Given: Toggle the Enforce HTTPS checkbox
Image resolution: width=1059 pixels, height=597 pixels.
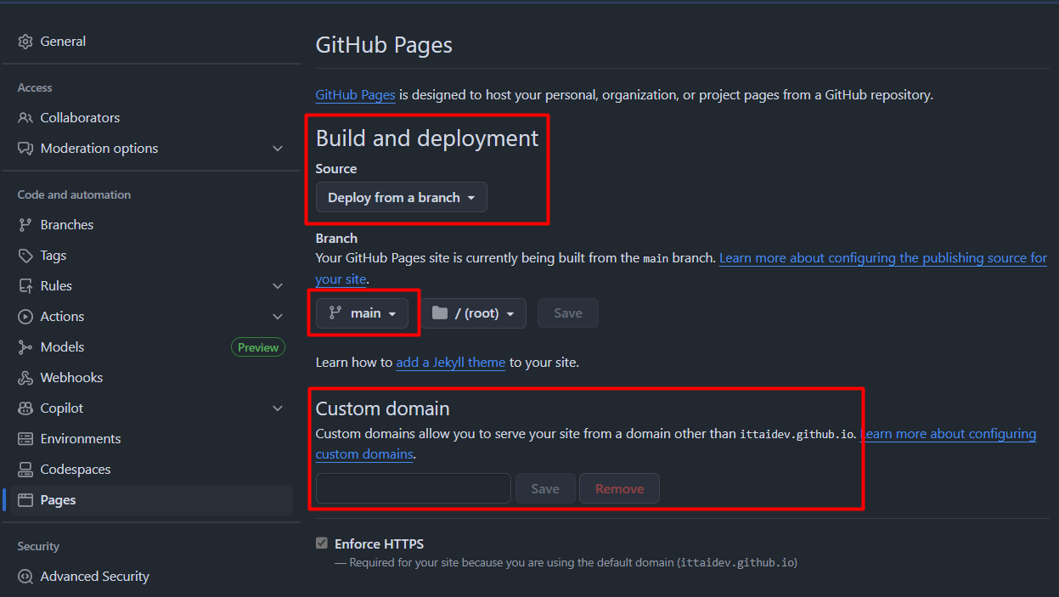Looking at the screenshot, I should pyautogui.click(x=322, y=543).
